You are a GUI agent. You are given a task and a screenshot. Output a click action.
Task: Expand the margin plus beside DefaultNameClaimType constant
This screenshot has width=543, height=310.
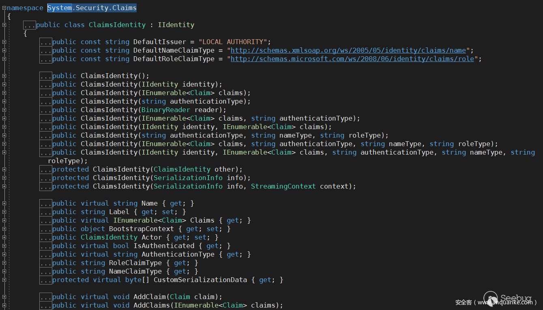click(x=4, y=50)
